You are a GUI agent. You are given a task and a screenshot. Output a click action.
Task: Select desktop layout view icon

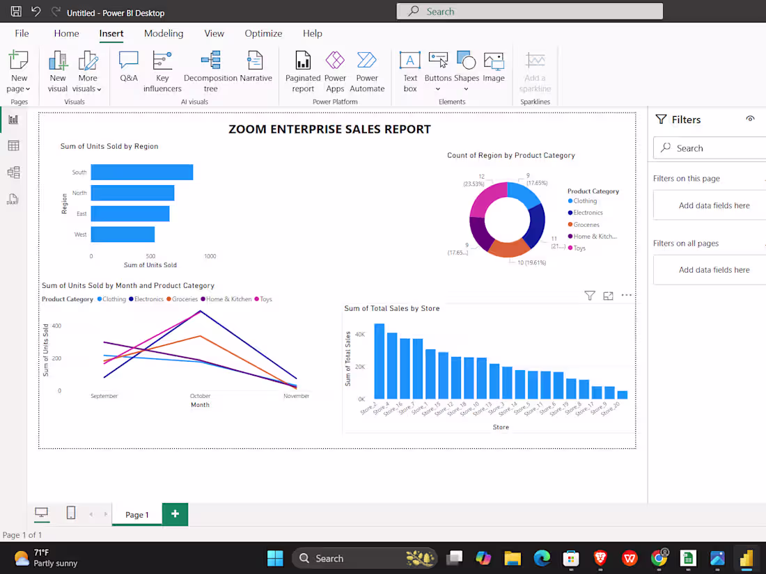click(41, 513)
